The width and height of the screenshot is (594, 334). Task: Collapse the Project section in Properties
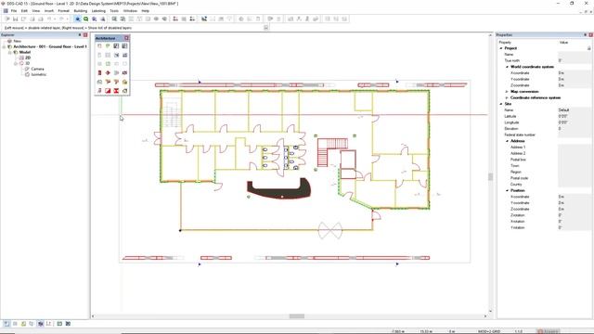(x=501, y=48)
